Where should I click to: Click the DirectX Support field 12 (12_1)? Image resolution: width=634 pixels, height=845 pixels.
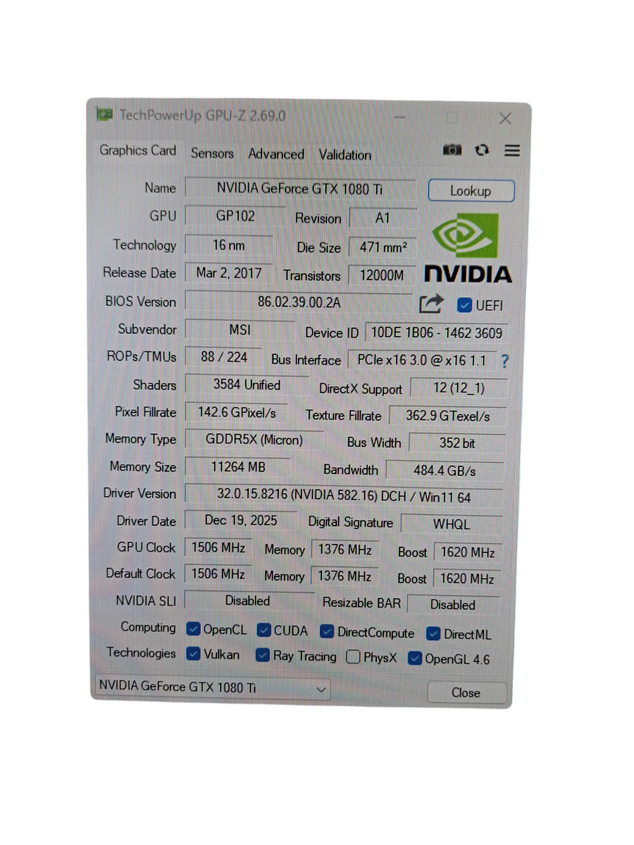[459, 388]
